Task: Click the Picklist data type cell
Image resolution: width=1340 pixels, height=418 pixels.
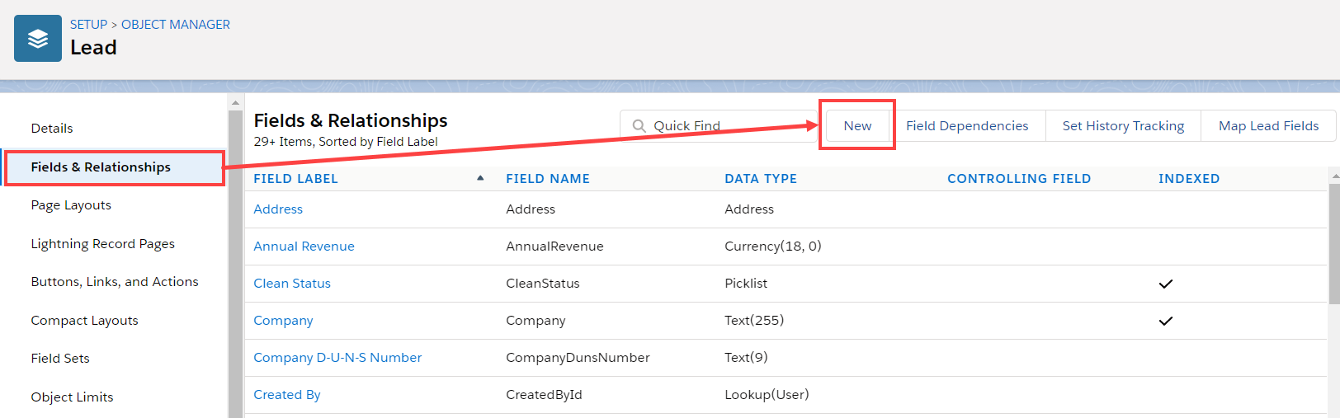Action: pyautogui.click(x=746, y=284)
